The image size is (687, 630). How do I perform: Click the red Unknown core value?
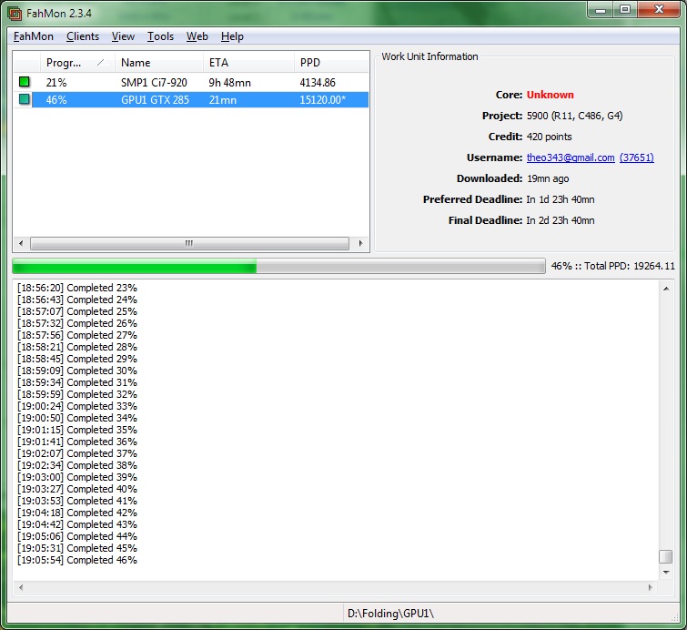(x=550, y=95)
